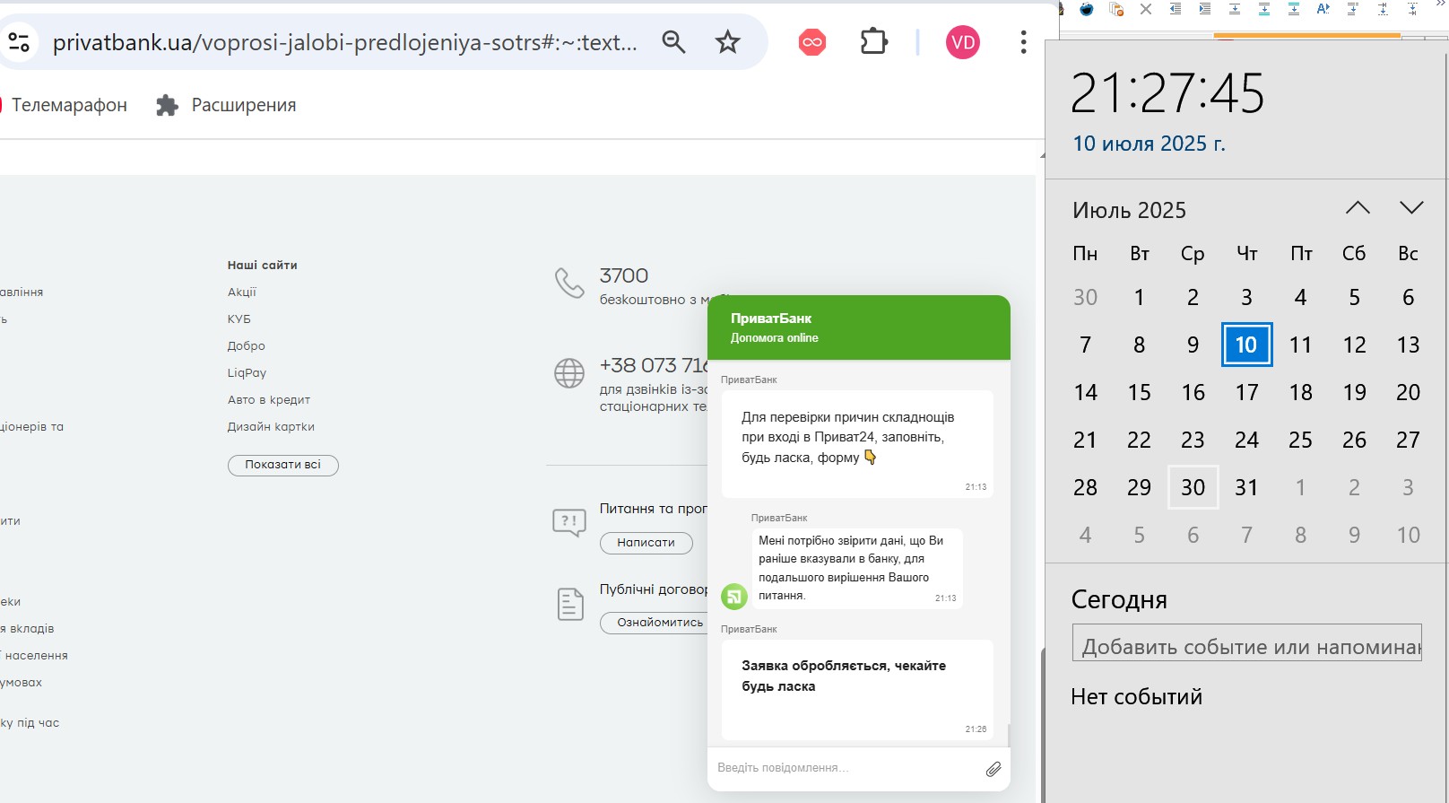Click the 3700 phone number
1449x803 pixels.
pyautogui.click(x=624, y=275)
